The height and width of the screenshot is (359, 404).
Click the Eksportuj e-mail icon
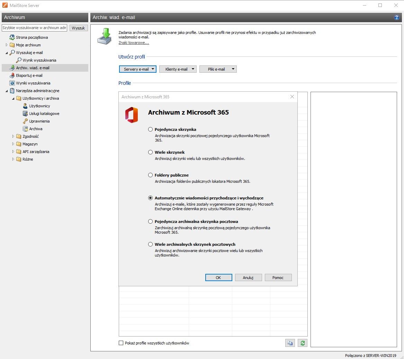[x=12, y=75]
